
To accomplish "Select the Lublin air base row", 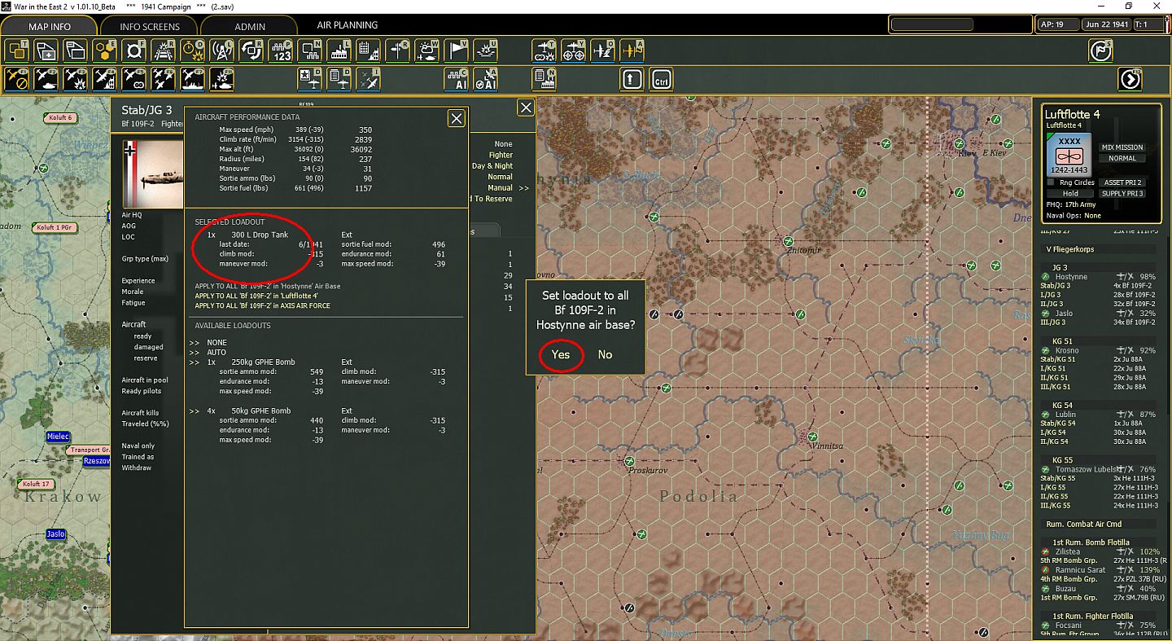I will [x=1099, y=415].
